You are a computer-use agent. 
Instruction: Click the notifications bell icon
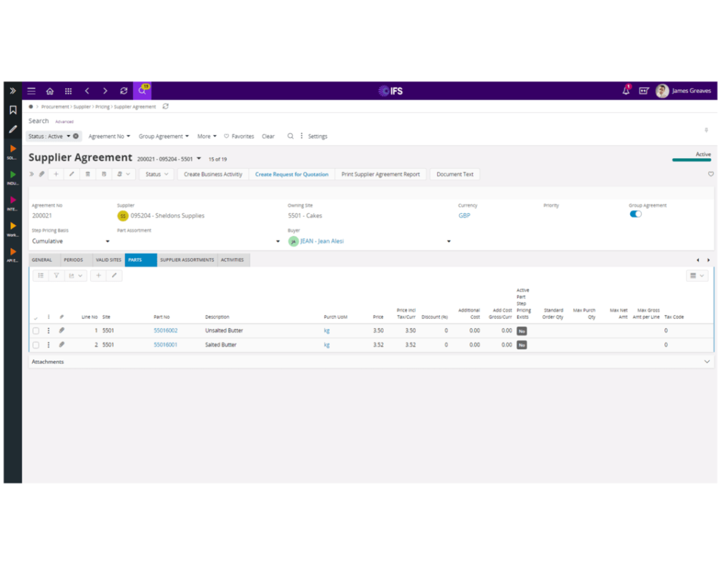[x=625, y=91]
